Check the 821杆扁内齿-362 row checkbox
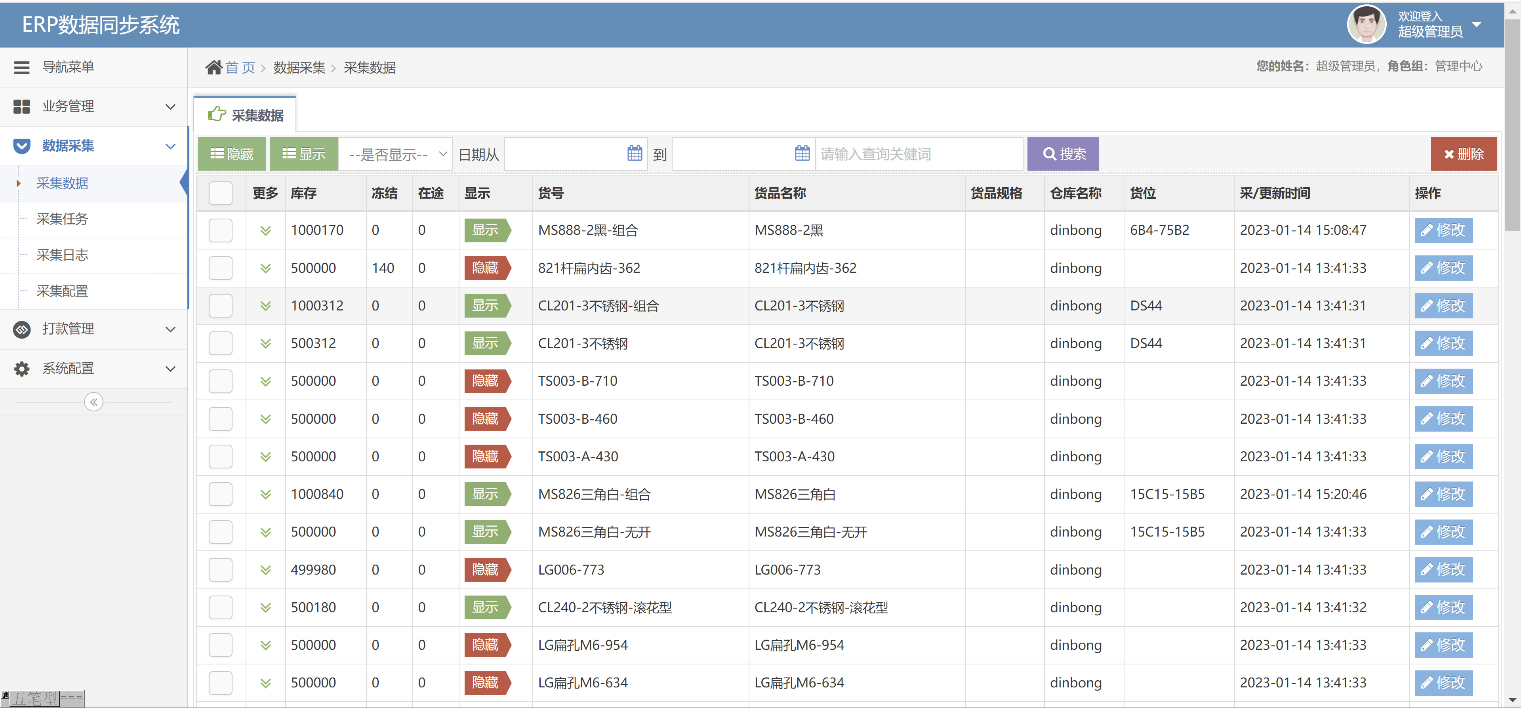 tap(220, 268)
